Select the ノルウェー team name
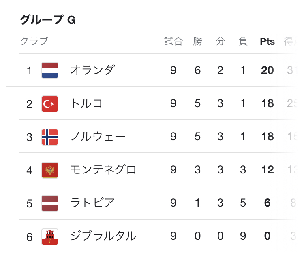The width and height of the screenshot is (304, 266). coord(98,137)
